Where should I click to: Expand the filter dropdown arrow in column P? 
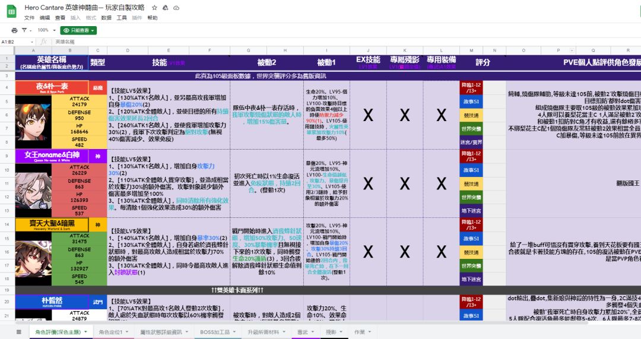[x=572, y=50]
